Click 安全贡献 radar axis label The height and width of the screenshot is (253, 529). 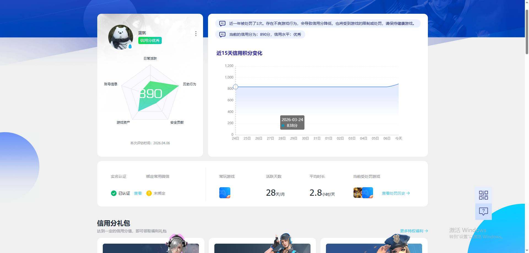pyautogui.click(x=177, y=123)
